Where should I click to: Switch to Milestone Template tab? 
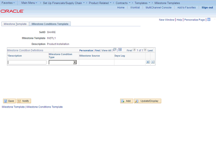click(x=15, y=24)
